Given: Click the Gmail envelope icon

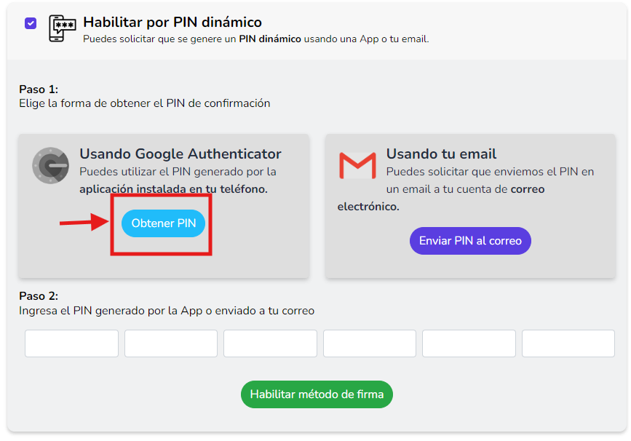Looking at the screenshot, I should (357, 165).
